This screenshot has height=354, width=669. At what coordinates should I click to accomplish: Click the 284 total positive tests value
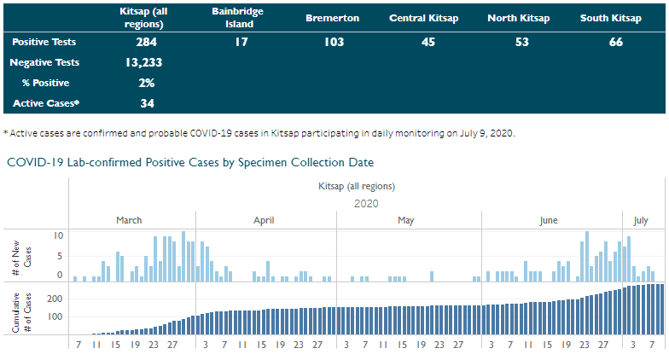point(146,42)
